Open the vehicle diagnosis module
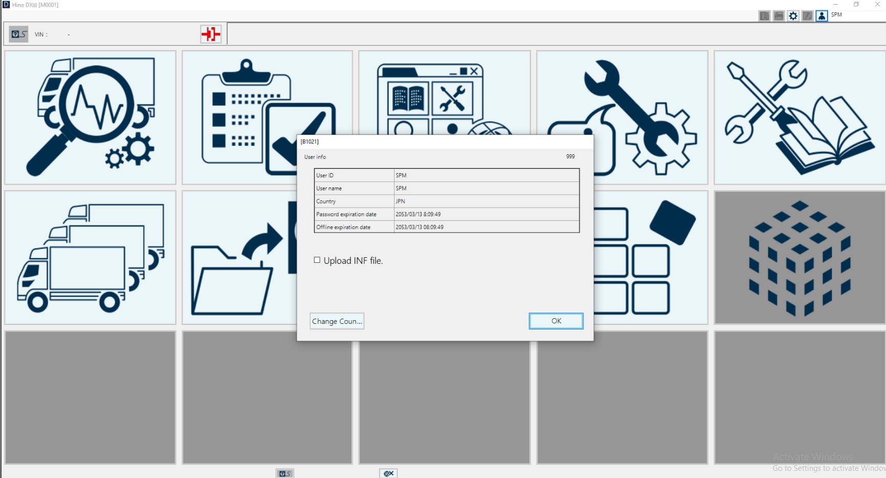Image resolution: width=886 pixels, height=478 pixels. click(90, 117)
